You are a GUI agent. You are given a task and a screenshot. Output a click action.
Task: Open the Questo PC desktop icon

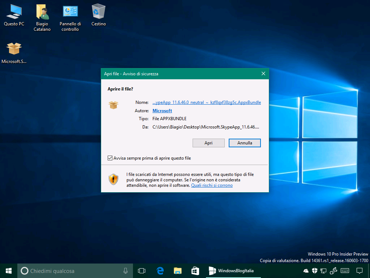14,15
